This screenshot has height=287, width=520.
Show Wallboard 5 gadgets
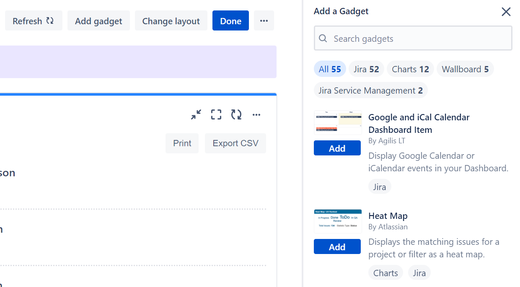point(465,69)
